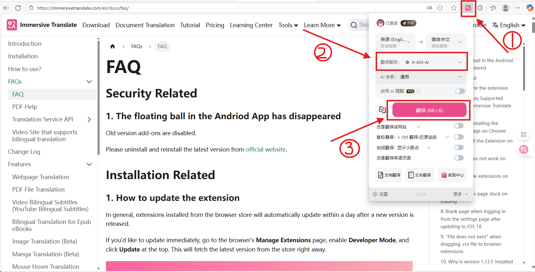The image size is (535, 272).
Task: Open 文档翻译 document translation
Action: pyautogui.click(x=389, y=175)
